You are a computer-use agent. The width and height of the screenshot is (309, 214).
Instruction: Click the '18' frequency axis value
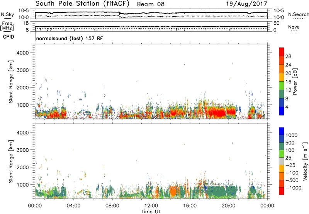point(26,23)
